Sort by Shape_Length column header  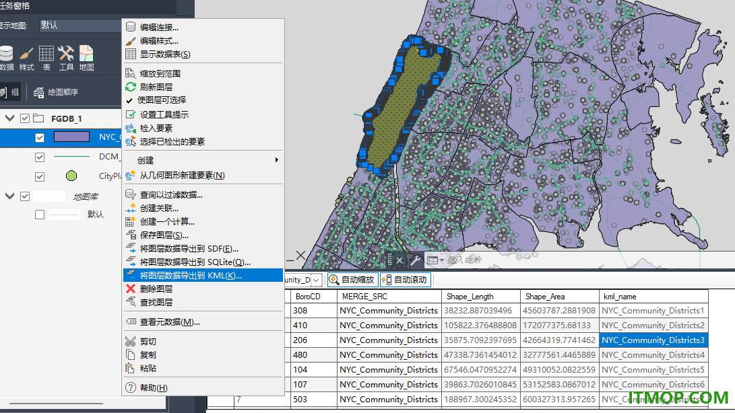pos(481,297)
